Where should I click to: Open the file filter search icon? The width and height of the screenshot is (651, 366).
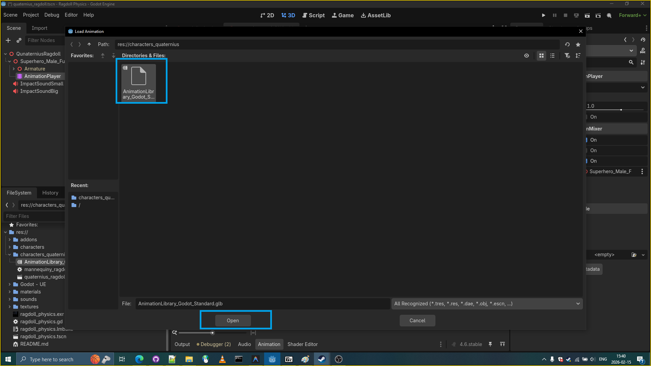(567, 56)
